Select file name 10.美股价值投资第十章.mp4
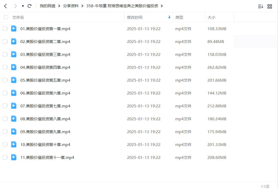278x189 pixels. [x=45, y=145]
